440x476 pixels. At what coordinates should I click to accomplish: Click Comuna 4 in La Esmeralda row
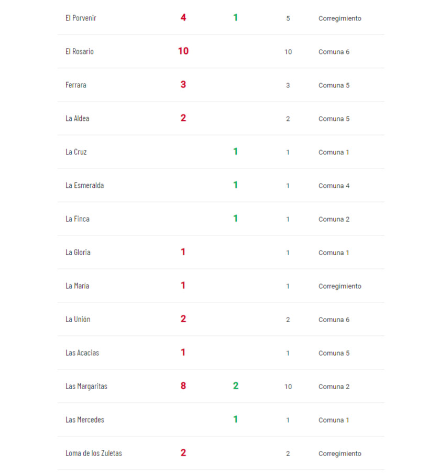coord(334,186)
